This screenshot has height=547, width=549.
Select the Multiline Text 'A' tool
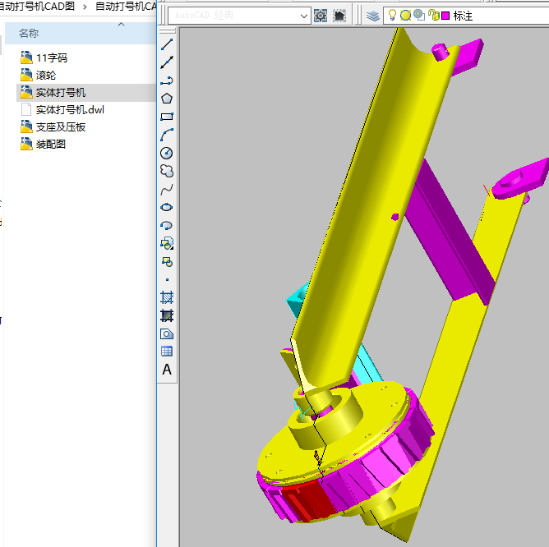point(167,370)
